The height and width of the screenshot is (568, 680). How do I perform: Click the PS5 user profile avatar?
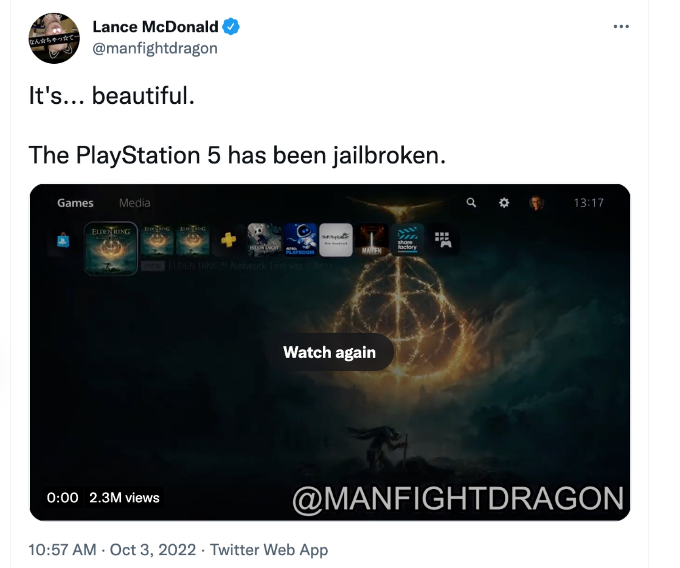(536, 203)
